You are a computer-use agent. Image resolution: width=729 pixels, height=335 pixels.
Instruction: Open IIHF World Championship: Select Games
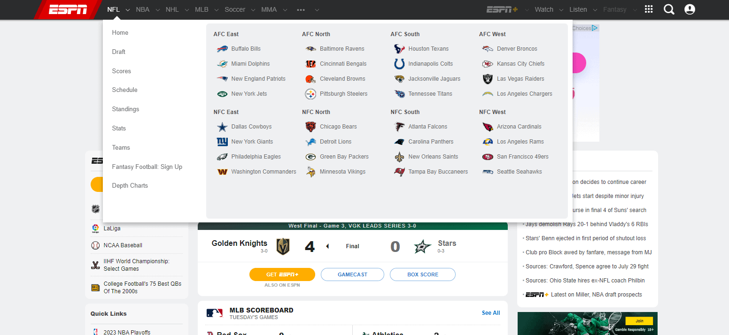[x=137, y=265]
